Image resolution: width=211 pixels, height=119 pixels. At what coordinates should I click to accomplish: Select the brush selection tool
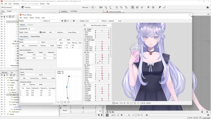click(142, 7)
